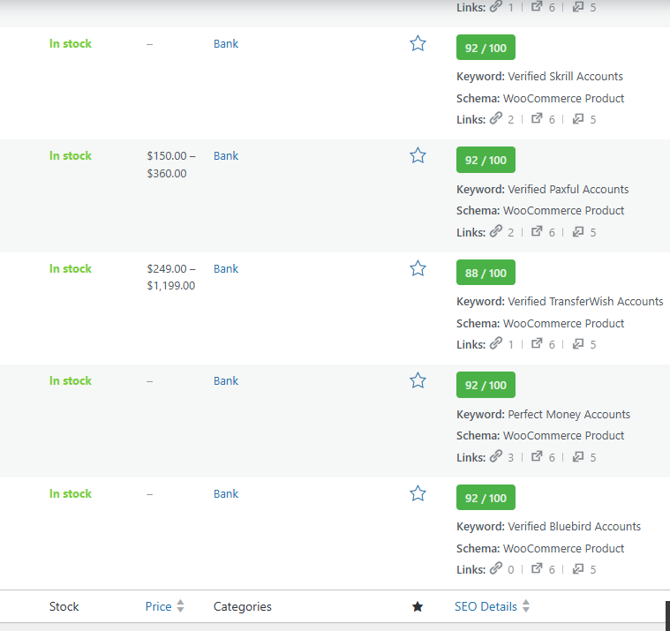This screenshot has width=670, height=631.
Task: Click sort arrows next to SEO Details
Action: (526, 606)
